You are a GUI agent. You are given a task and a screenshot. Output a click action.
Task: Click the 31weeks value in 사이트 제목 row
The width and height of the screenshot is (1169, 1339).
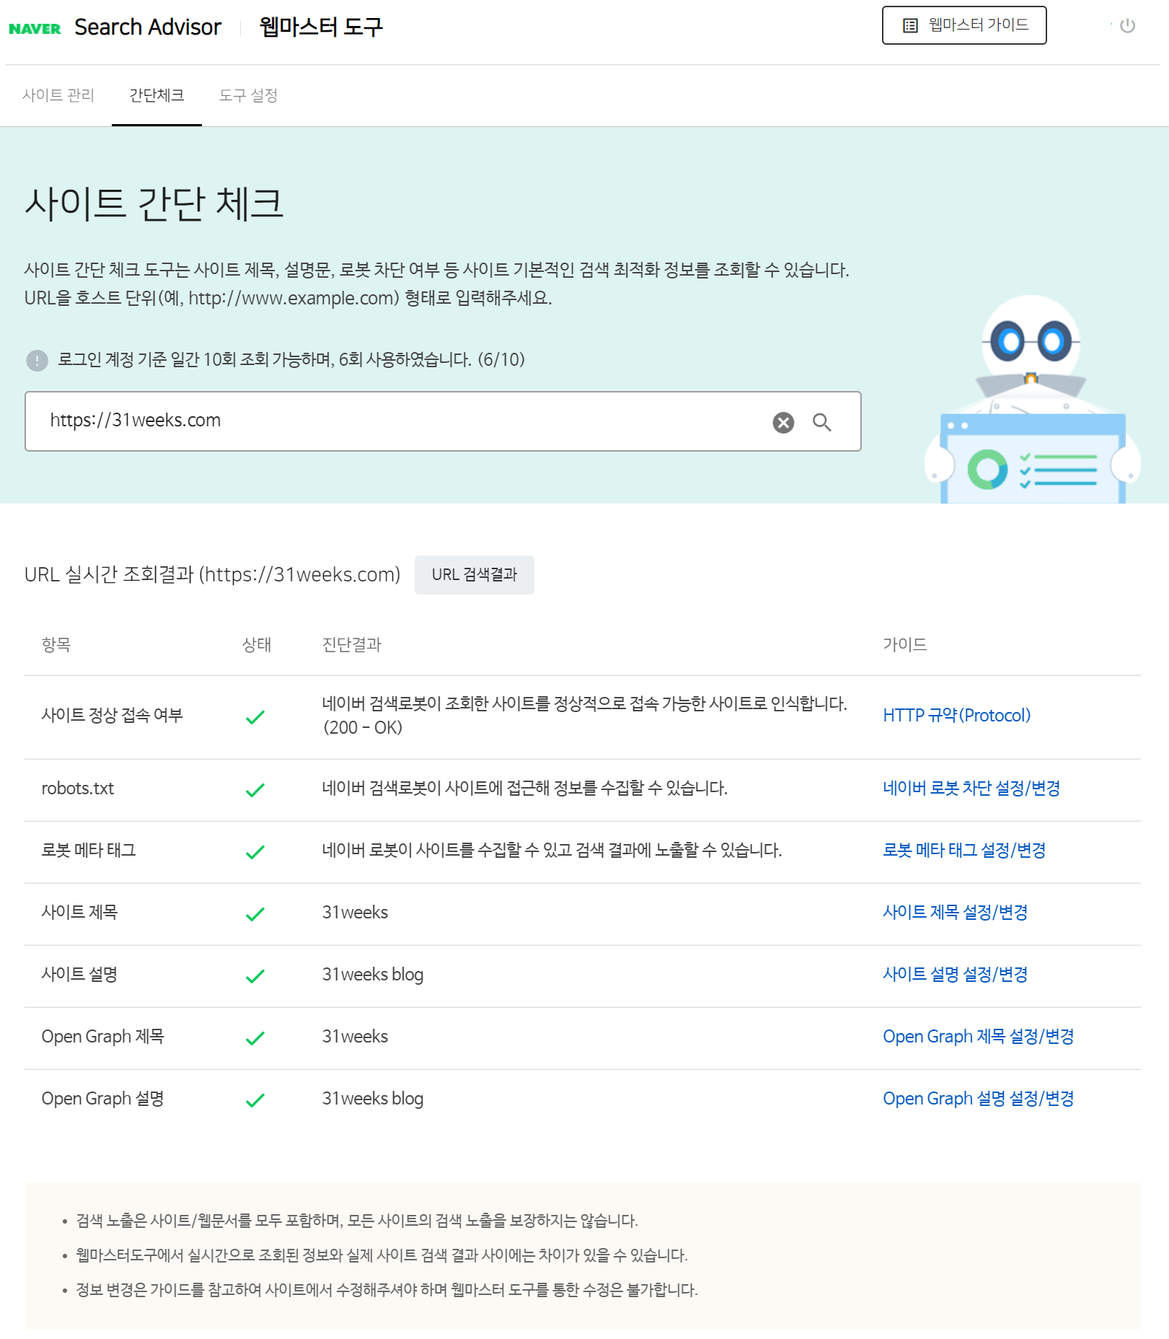tap(355, 913)
